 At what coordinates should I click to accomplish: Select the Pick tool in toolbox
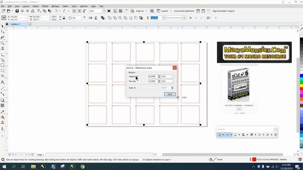tap(2, 26)
